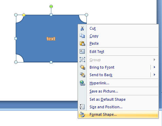
Task: Click the Format Shape paint bucket icon
Action: click(x=82, y=114)
